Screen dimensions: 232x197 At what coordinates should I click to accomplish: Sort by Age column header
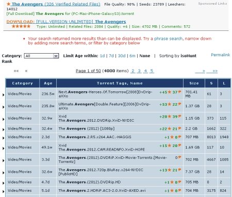[x=48, y=83]
